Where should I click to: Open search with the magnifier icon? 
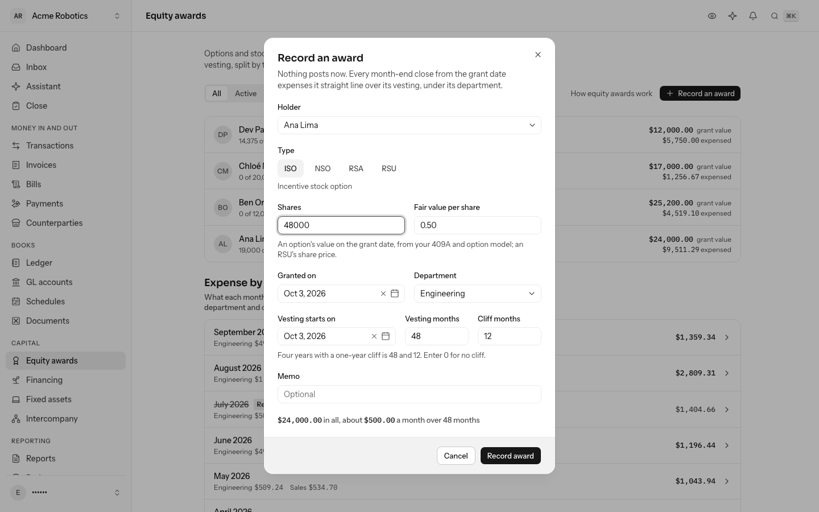(x=775, y=16)
